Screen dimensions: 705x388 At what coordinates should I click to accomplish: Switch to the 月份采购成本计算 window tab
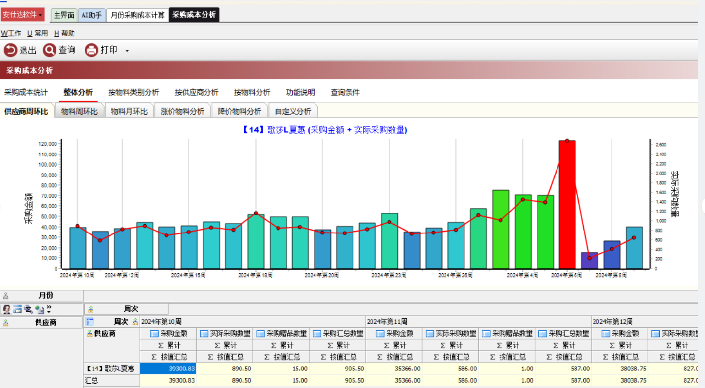[137, 15]
